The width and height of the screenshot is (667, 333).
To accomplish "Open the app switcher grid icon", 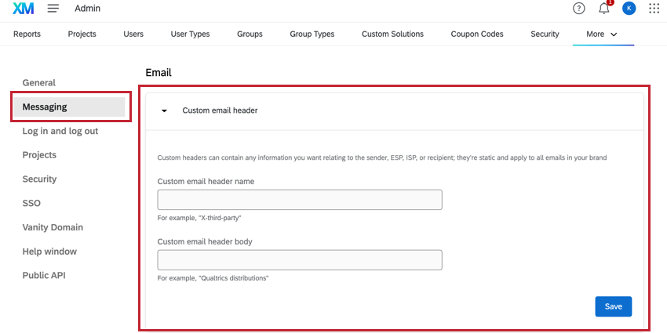I will tap(654, 9).
